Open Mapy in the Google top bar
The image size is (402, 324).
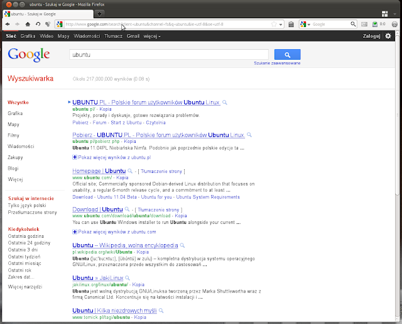click(x=63, y=36)
